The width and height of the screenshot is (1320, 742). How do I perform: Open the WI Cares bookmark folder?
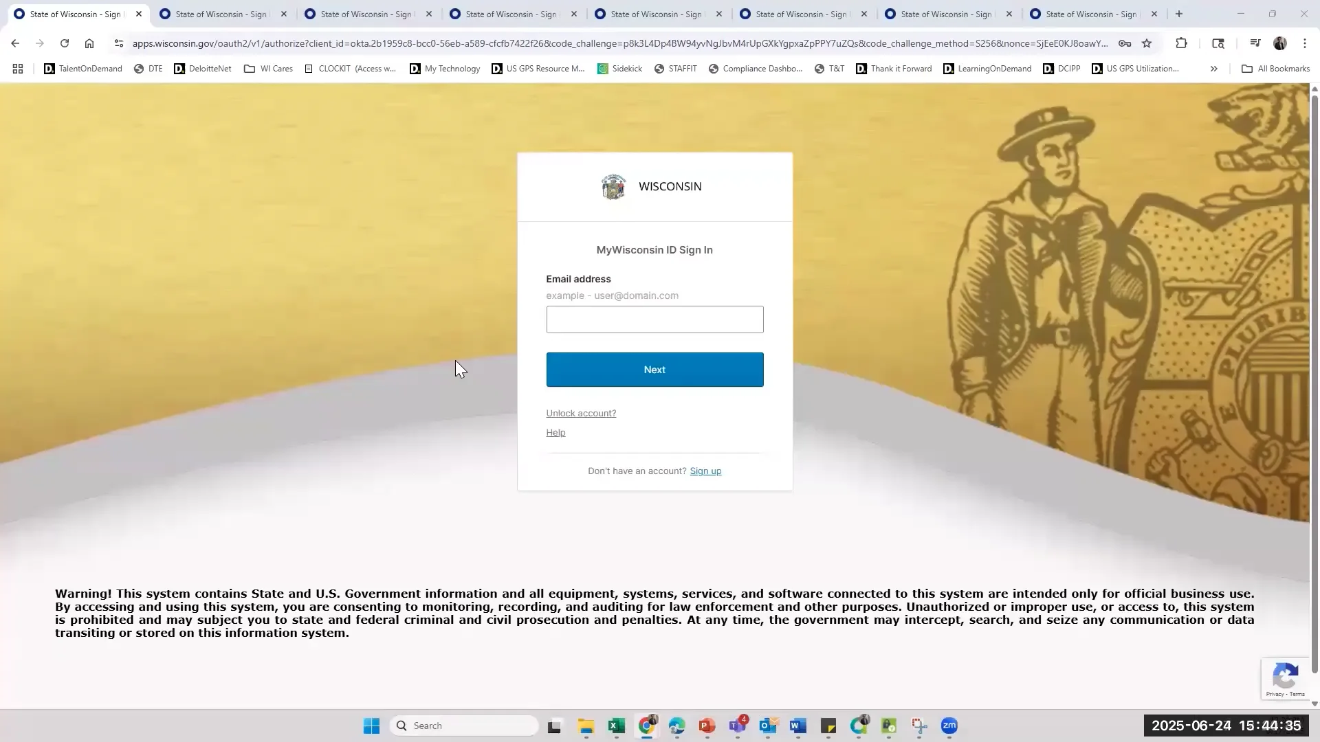click(x=269, y=69)
